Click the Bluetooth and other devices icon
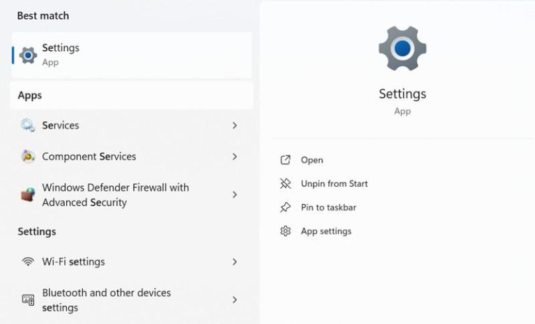The height and width of the screenshot is (324, 535). [x=28, y=300]
